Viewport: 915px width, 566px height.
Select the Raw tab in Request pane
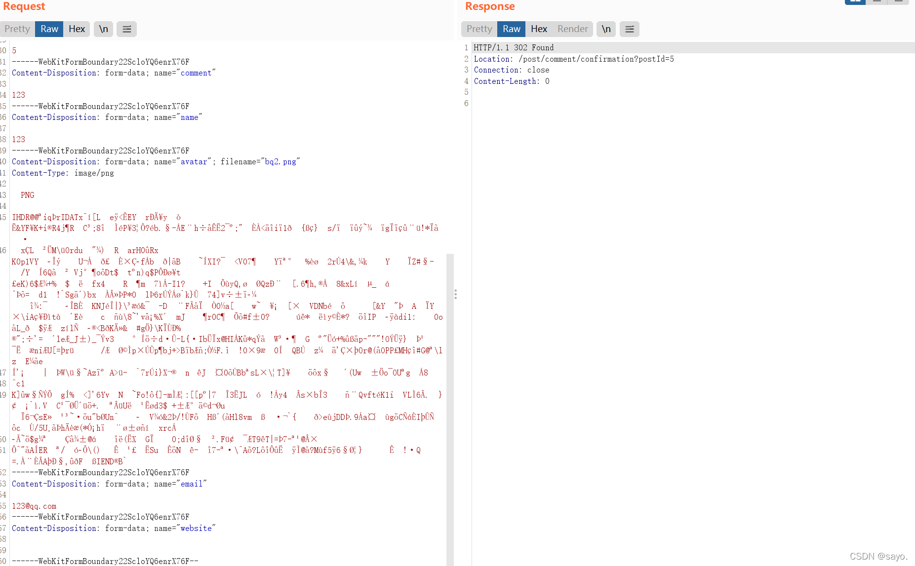tap(49, 29)
